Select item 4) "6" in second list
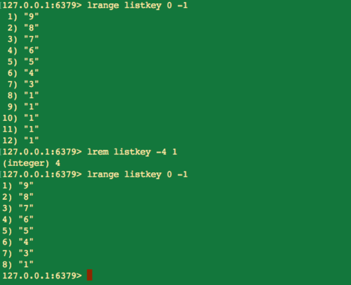The image size is (351, 285). tap(18, 219)
